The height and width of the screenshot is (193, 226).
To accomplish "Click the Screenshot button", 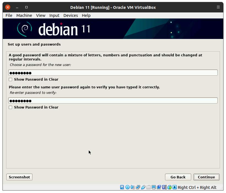I will click(19, 177).
